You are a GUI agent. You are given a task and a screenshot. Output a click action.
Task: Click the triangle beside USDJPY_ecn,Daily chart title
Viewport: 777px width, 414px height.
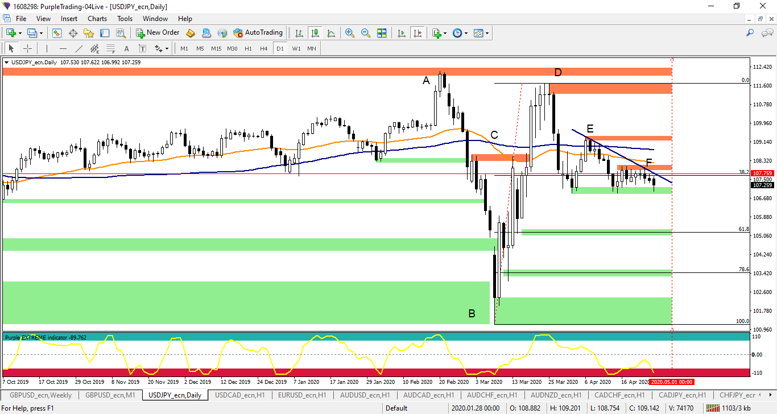(7, 63)
